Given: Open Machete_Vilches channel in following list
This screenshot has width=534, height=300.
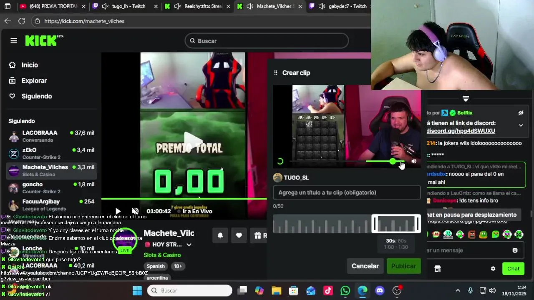Looking at the screenshot, I should tap(52, 170).
